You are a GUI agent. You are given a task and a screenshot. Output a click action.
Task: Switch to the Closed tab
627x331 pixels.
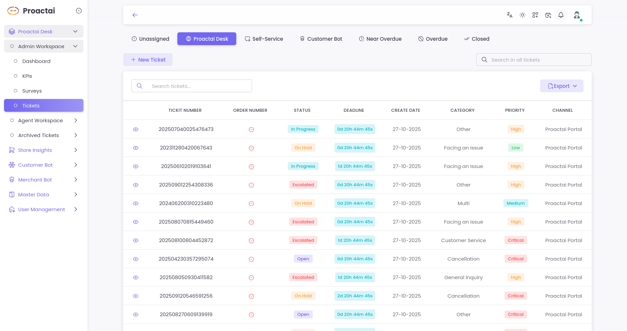477,39
